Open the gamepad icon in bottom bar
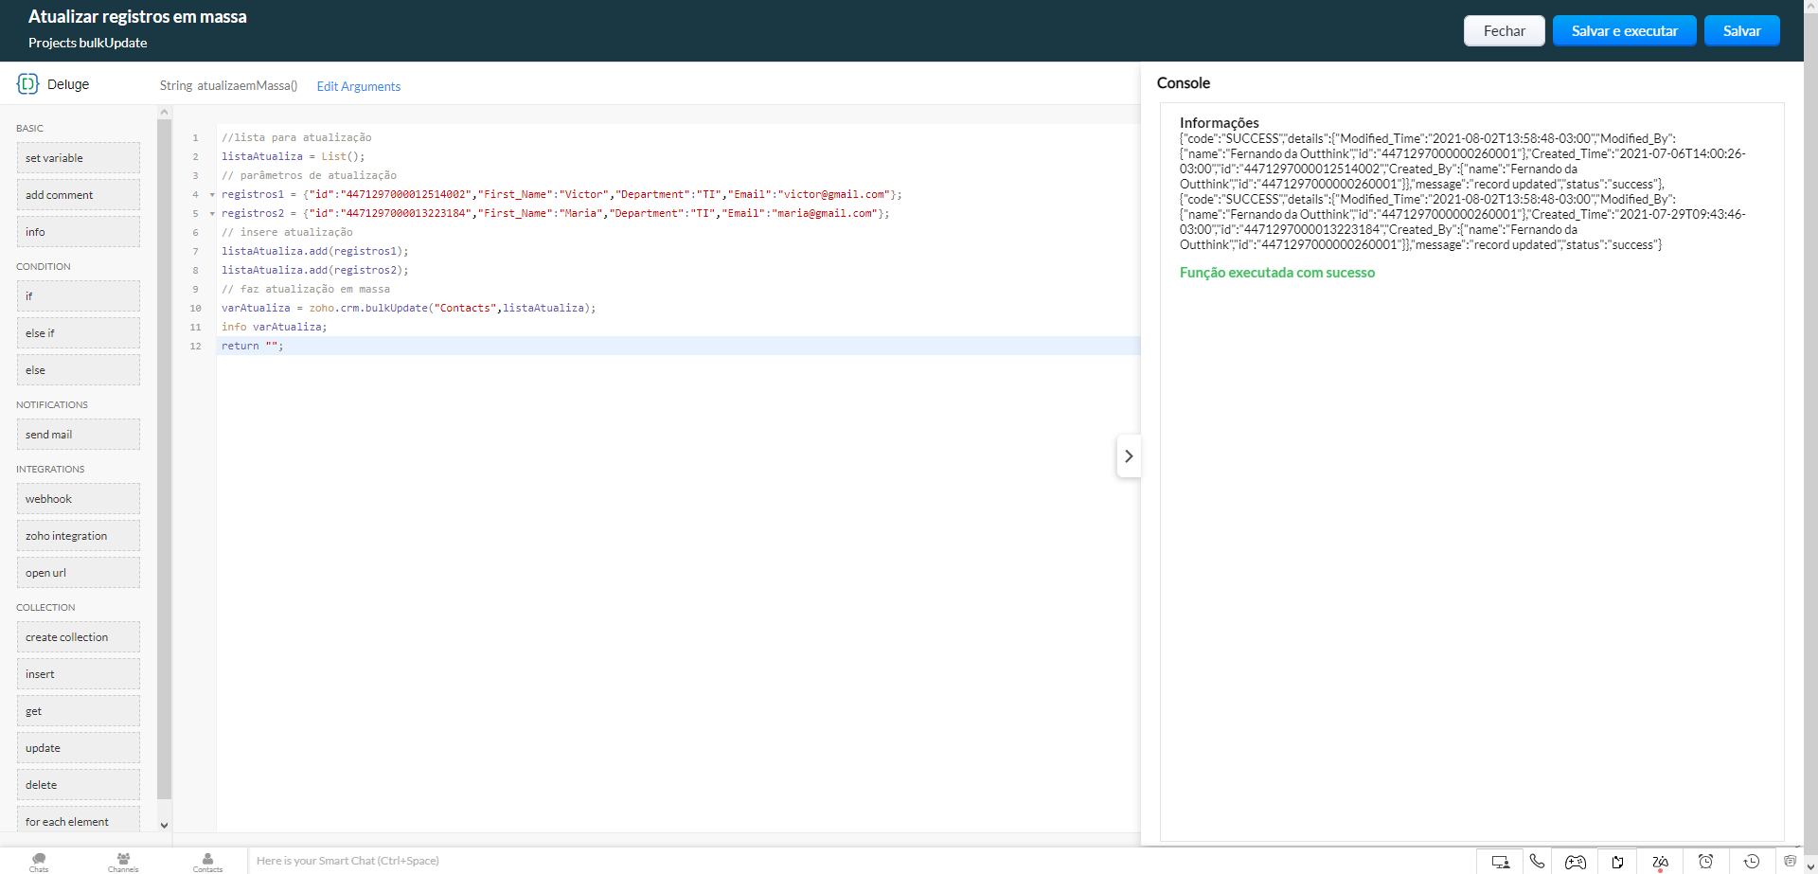 (x=1576, y=862)
